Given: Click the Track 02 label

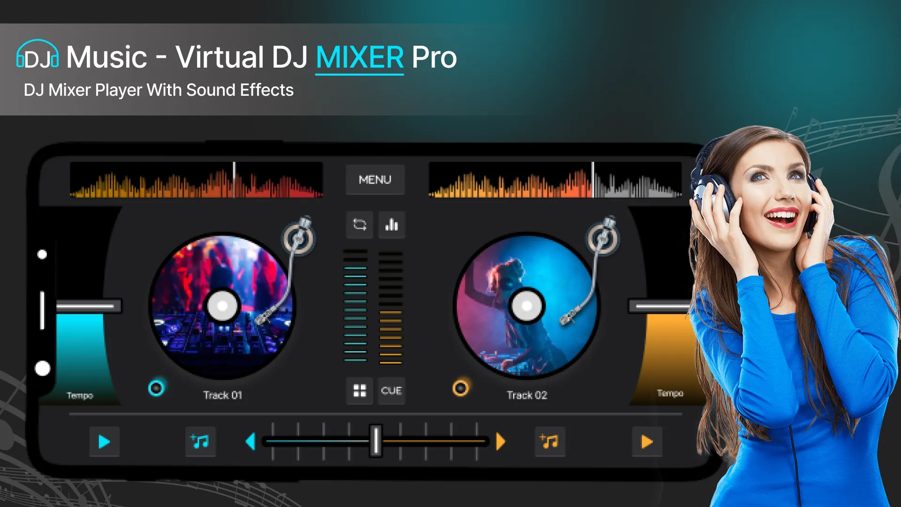Looking at the screenshot, I should 527,395.
